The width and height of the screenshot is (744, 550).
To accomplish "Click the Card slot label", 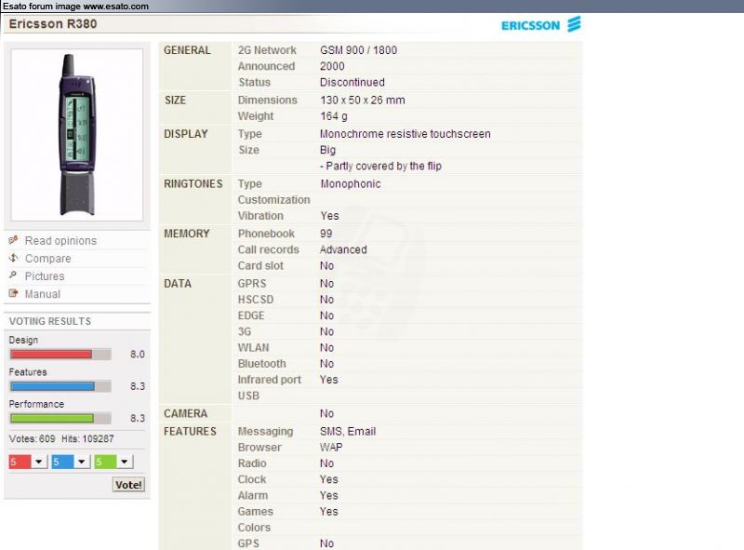I will click(x=260, y=266).
